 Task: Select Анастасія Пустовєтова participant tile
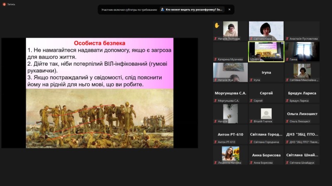[302, 31]
